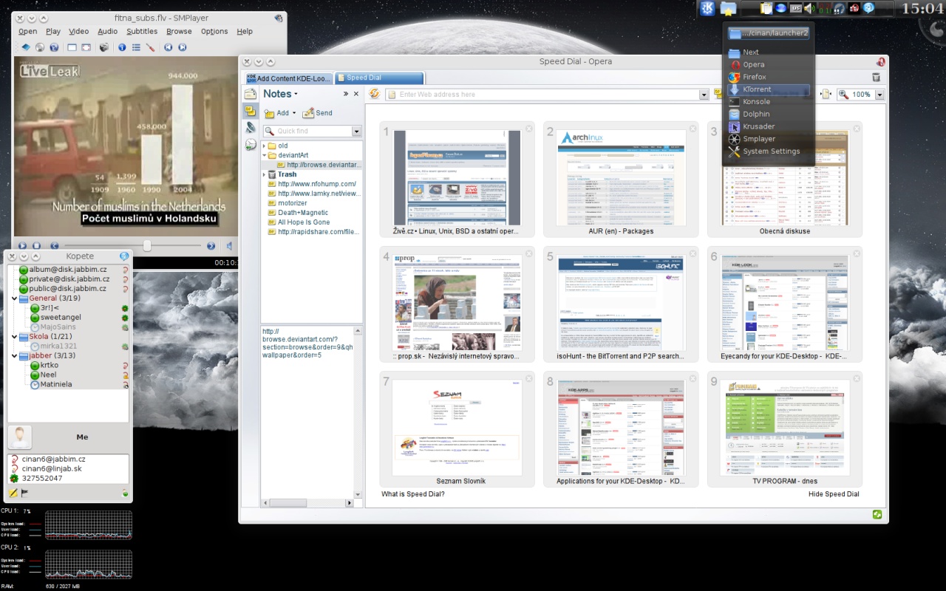Launch KTorrent from launcher menu

(x=769, y=89)
